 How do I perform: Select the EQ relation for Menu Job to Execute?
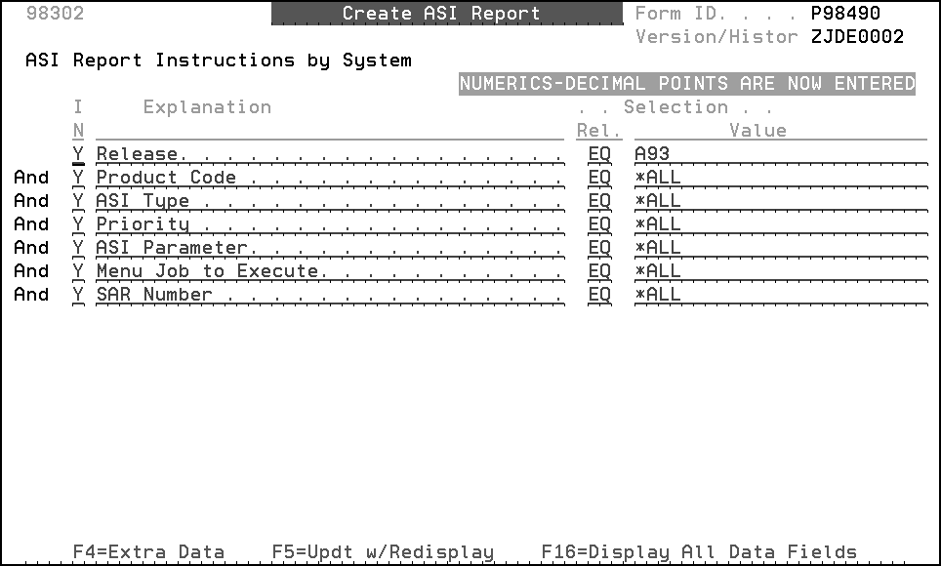pyautogui.click(x=598, y=271)
